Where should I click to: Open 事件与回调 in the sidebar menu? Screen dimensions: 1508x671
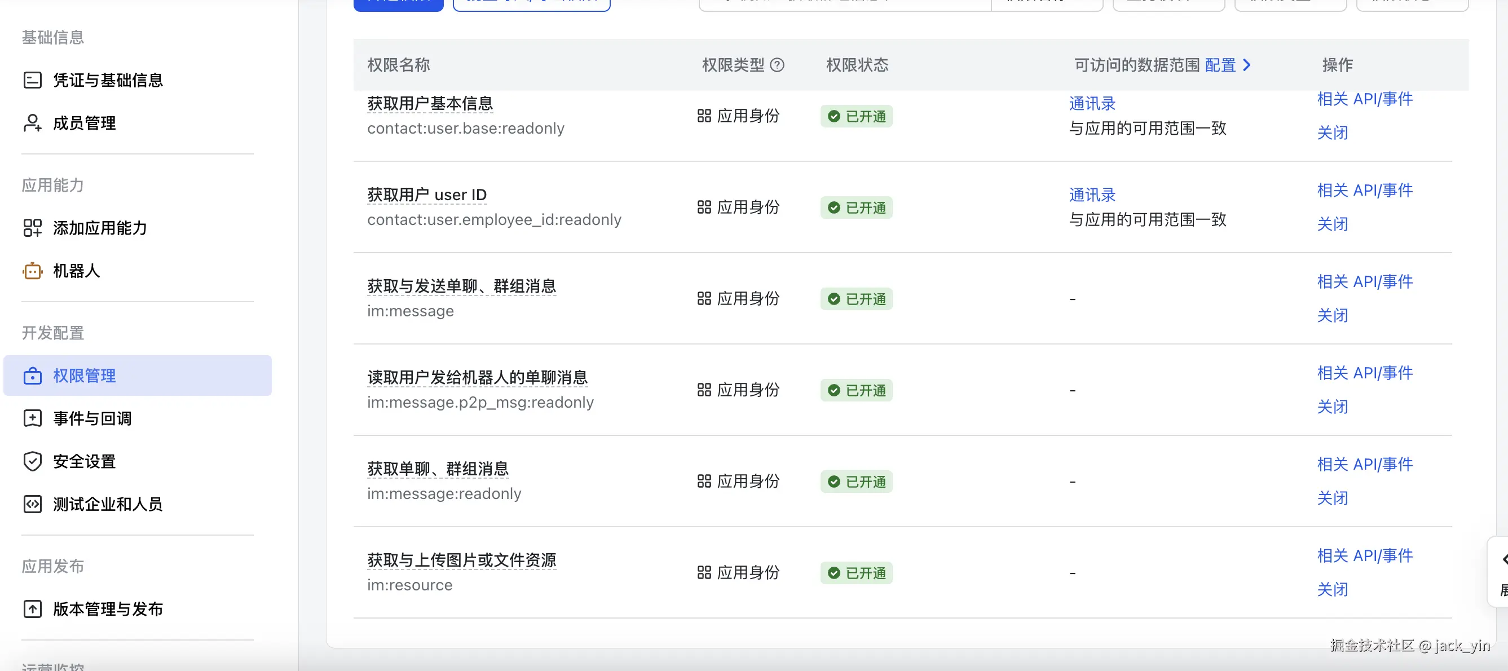92,418
